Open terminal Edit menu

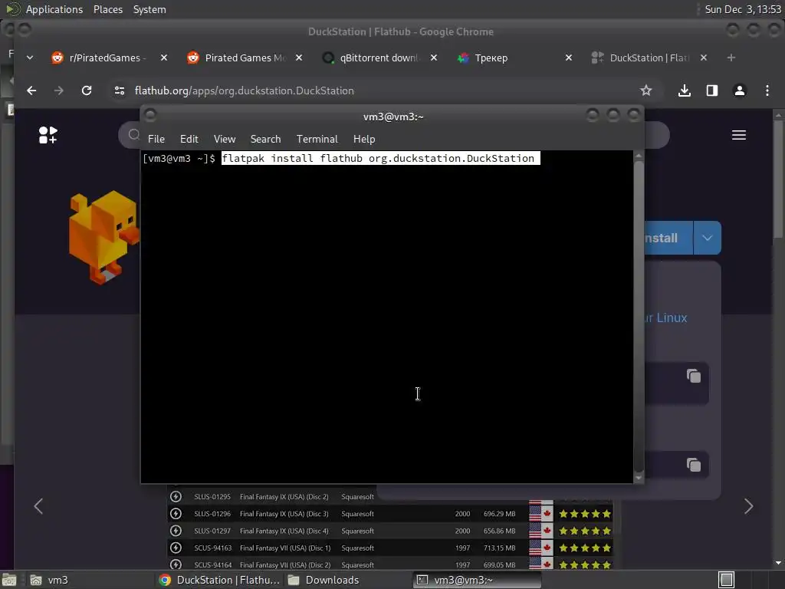[x=189, y=140]
